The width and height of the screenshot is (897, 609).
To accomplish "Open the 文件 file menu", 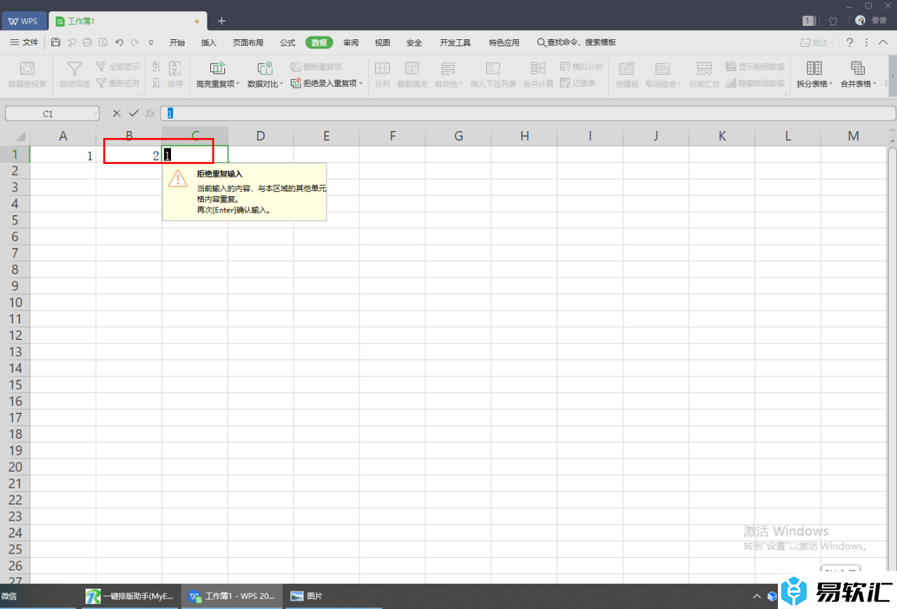I will click(x=24, y=43).
